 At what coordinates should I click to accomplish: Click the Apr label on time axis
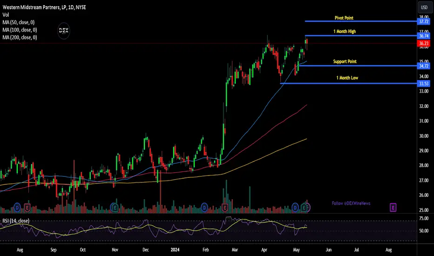coord(264,250)
